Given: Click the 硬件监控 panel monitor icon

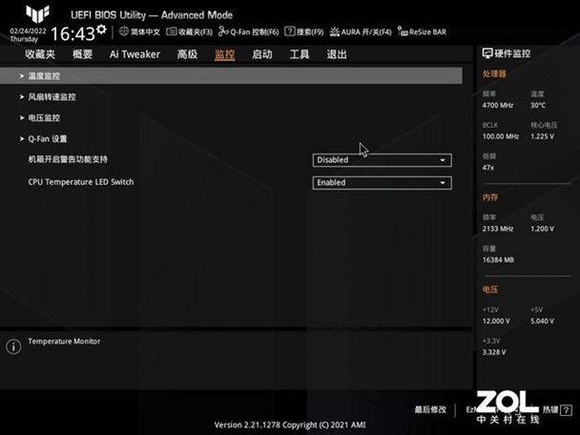Looking at the screenshot, I should [x=487, y=53].
